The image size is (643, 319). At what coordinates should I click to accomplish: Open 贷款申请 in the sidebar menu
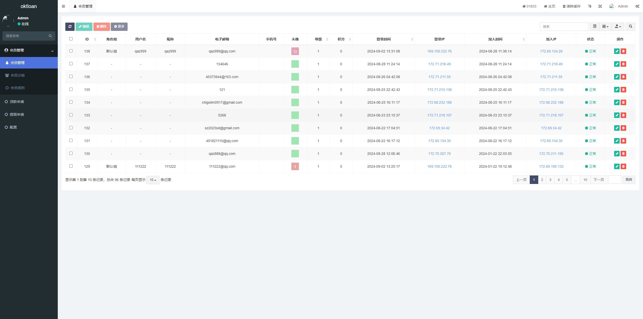[17, 102]
